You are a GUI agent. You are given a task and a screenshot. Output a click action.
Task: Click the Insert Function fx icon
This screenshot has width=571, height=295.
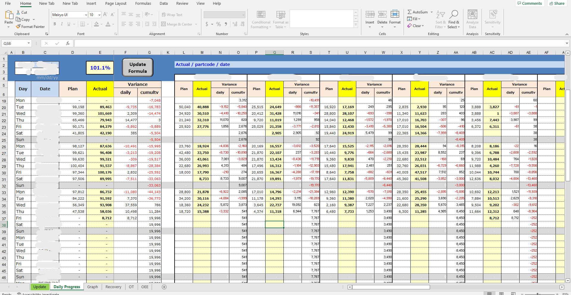68,43
